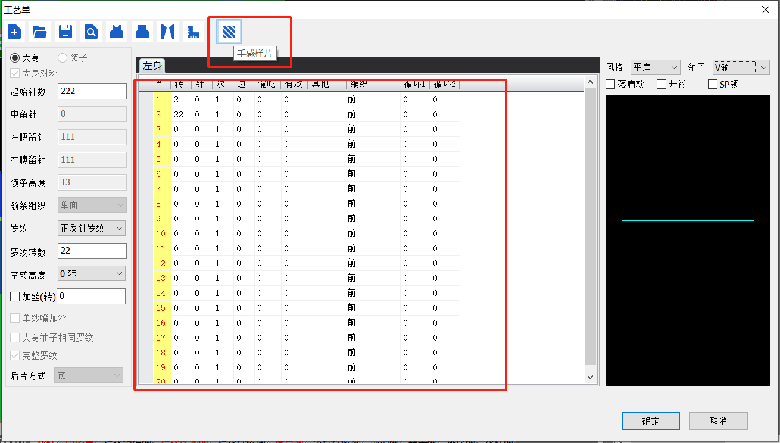780x443 pixels.
Task: Select the skirt-shaped panel icon
Action: (142, 31)
